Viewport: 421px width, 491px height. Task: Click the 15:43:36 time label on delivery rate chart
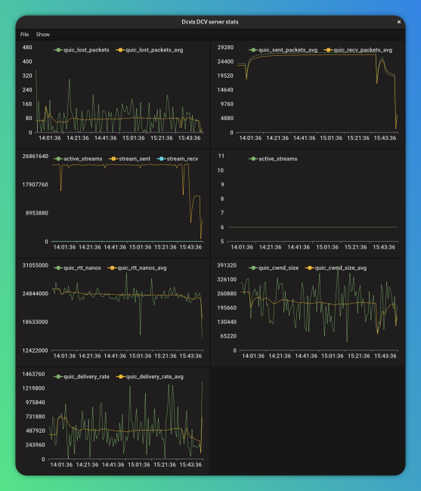190,465
